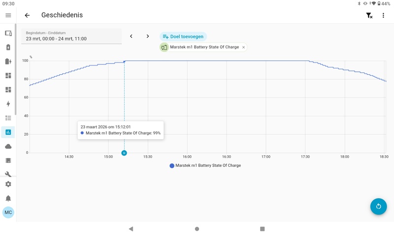Tap the Bluetooth status bar icon
The height and width of the screenshot is (236, 394).
[359, 3]
